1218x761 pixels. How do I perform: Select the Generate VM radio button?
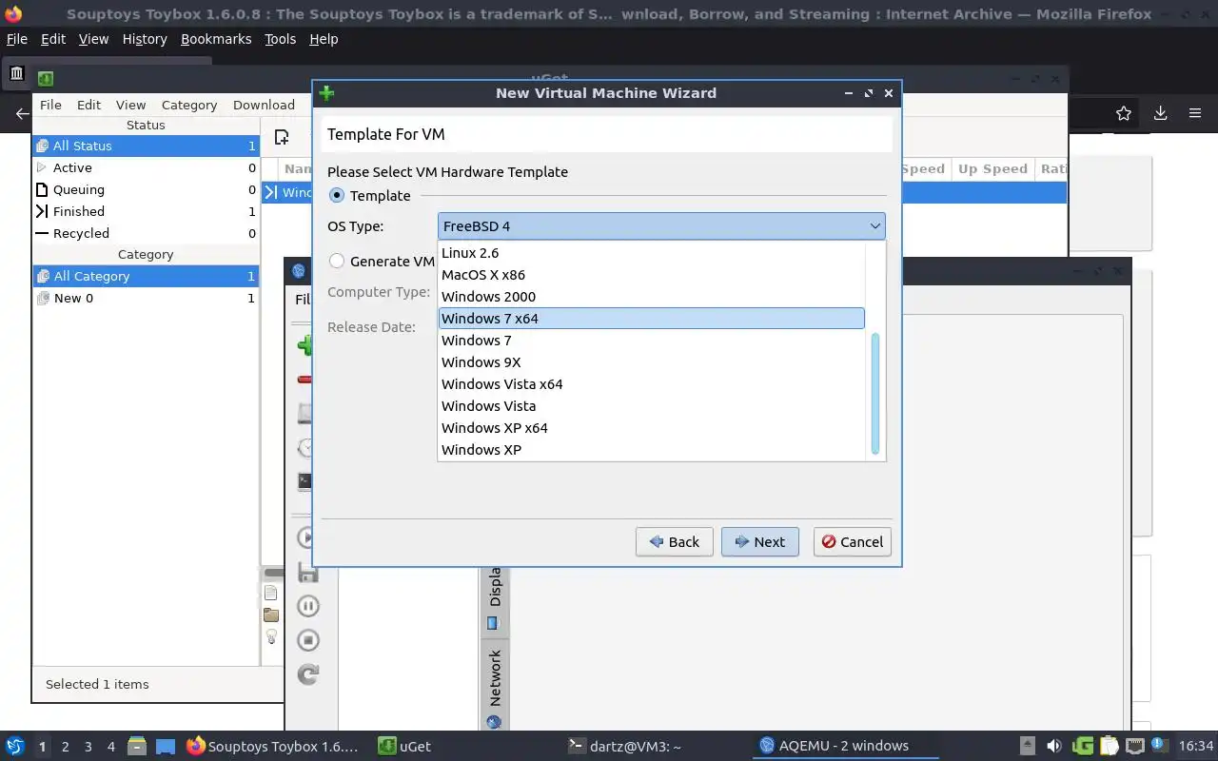(x=337, y=261)
